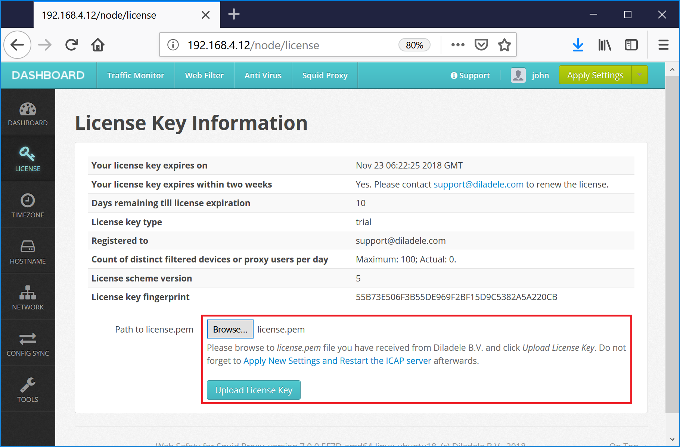Click the Apply Settings button

point(595,75)
